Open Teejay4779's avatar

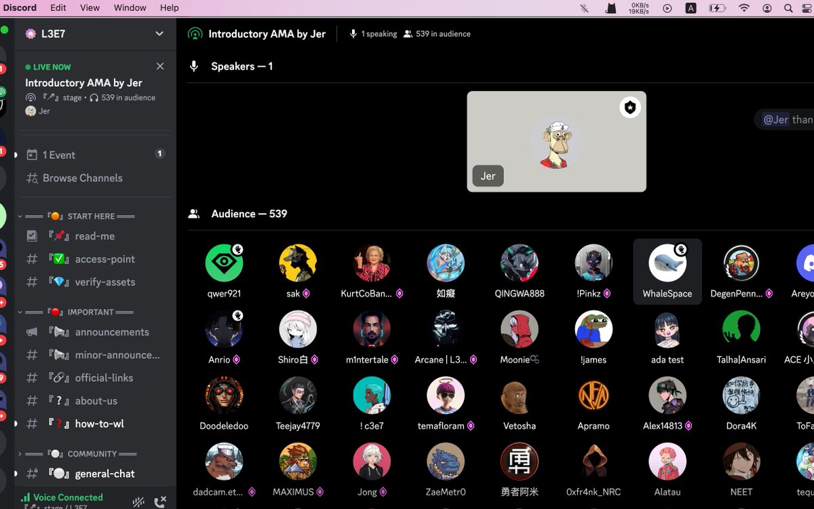pos(298,395)
